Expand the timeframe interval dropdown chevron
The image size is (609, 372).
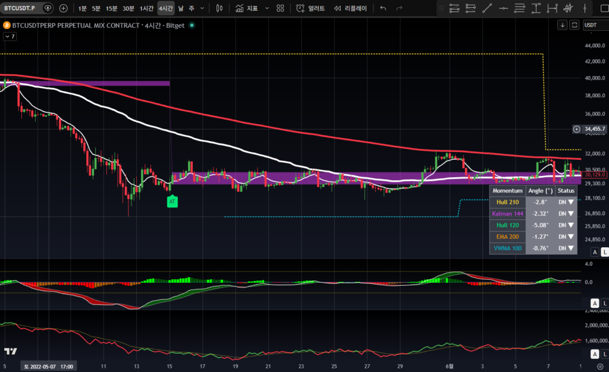point(203,8)
